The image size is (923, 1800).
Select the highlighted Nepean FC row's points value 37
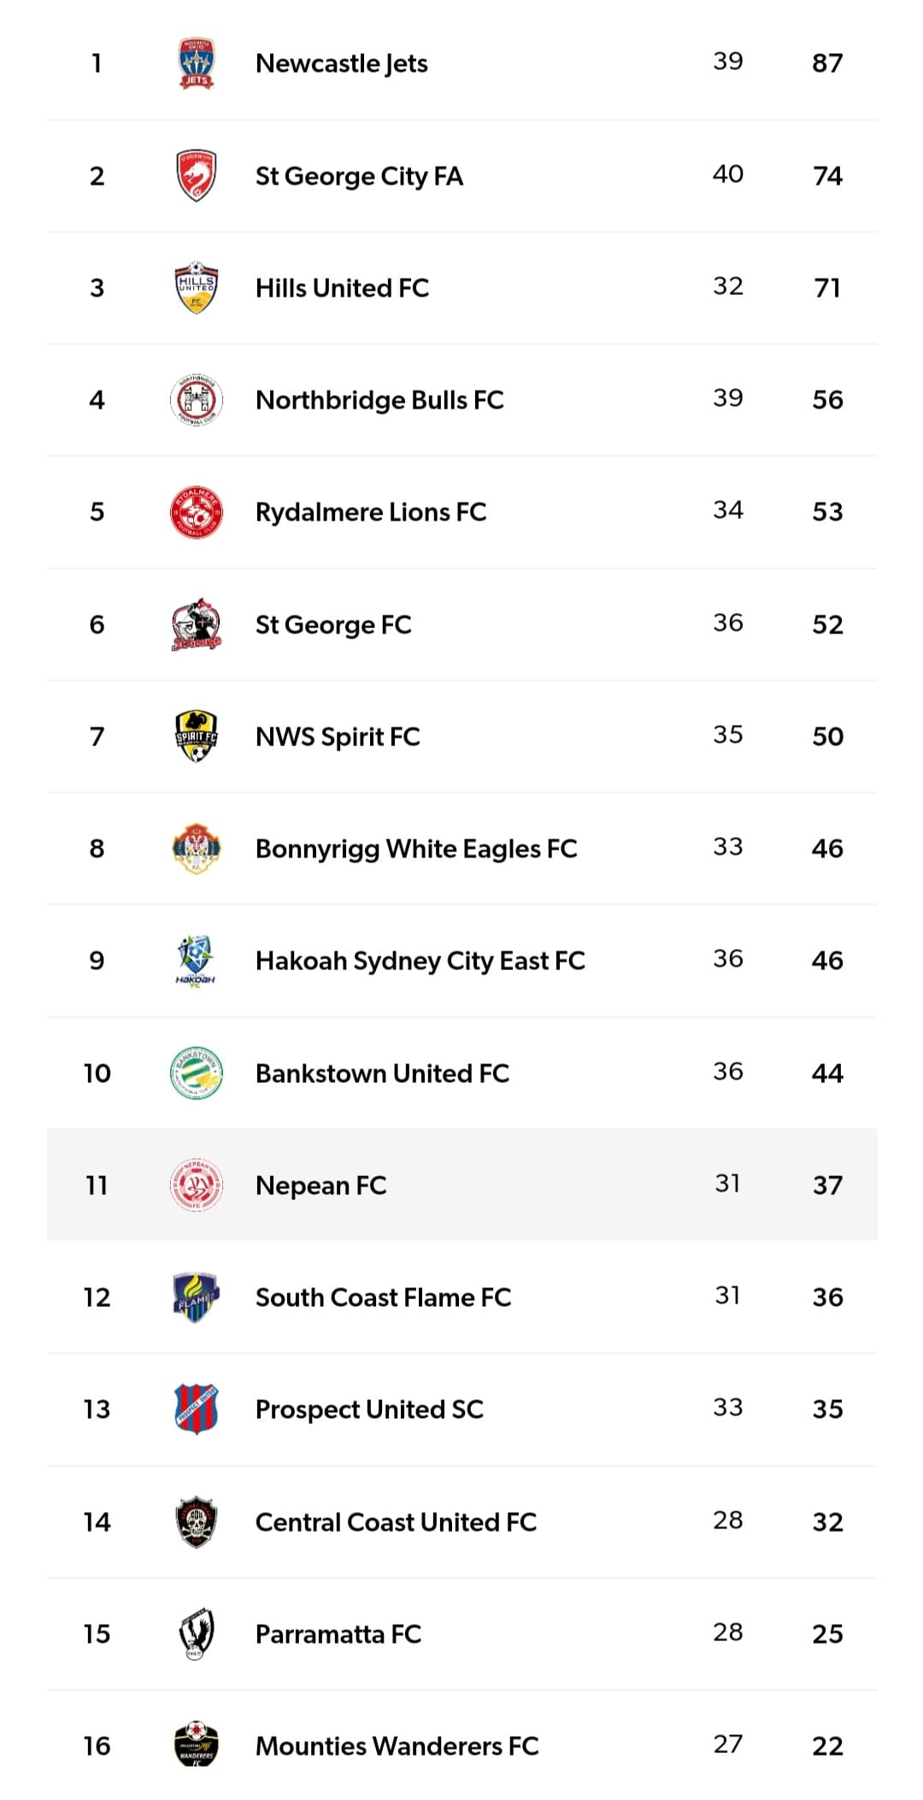point(827,1185)
